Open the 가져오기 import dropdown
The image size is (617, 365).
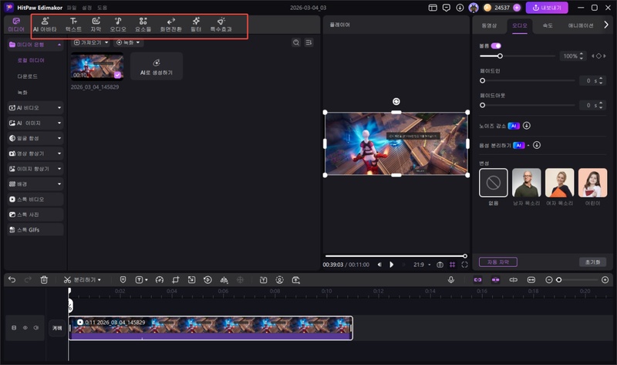pyautogui.click(x=89, y=42)
